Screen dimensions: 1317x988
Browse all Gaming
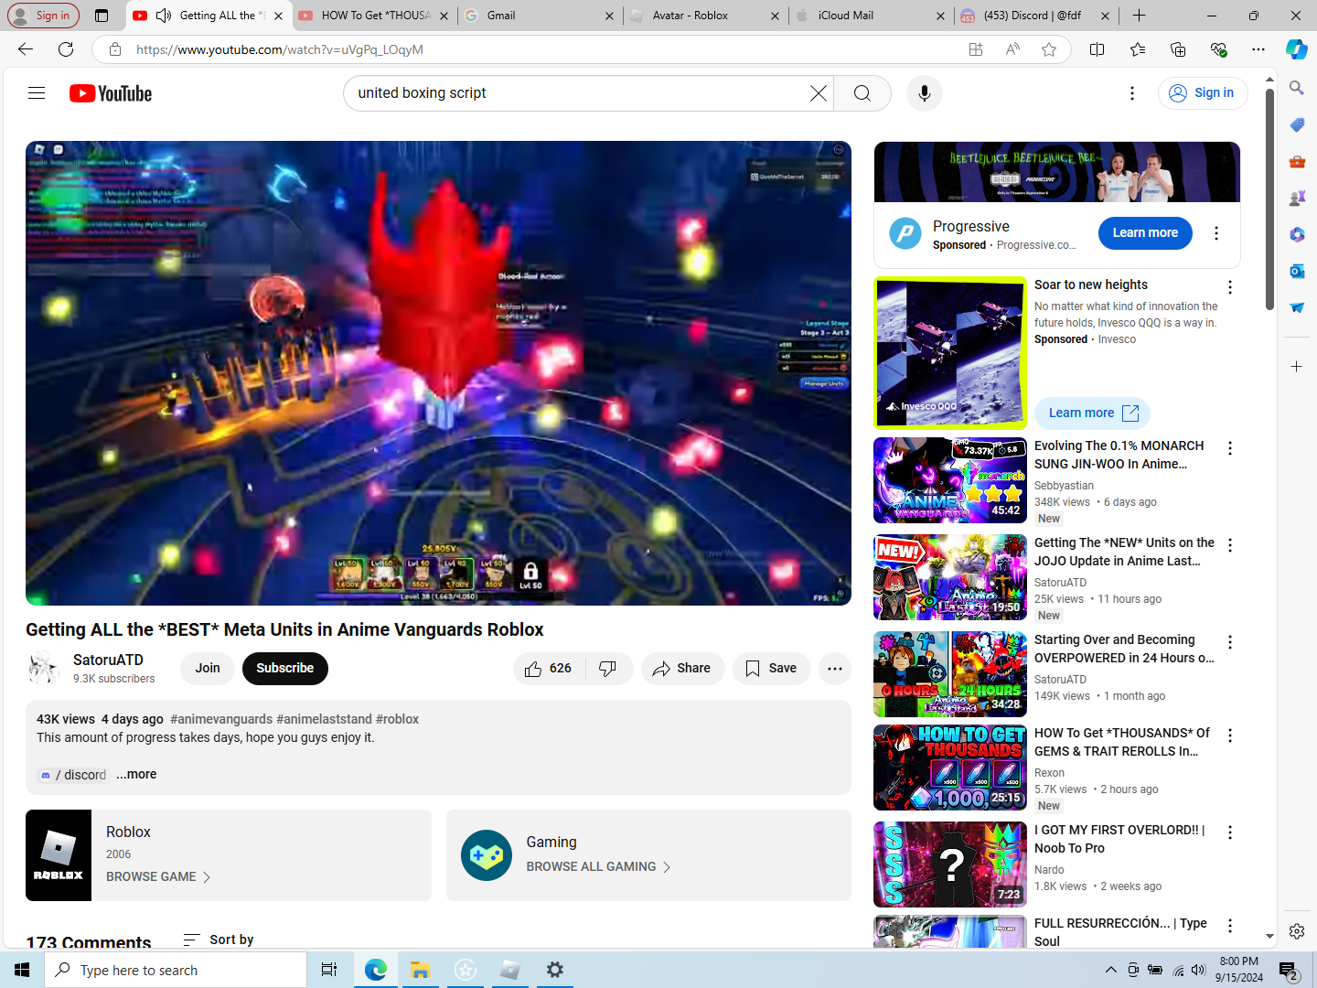598,866
